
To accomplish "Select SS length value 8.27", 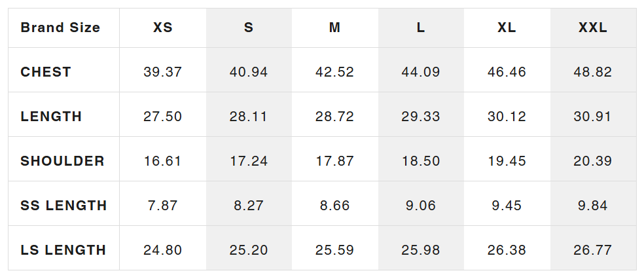I will click(249, 205).
